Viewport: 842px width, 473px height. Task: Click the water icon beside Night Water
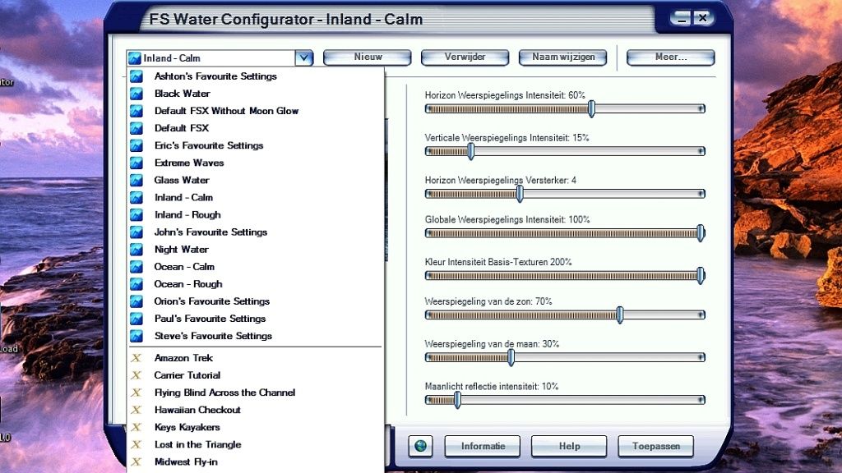[136, 250]
